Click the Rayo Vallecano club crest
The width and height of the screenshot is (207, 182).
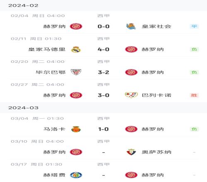click(x=131, y=95)
